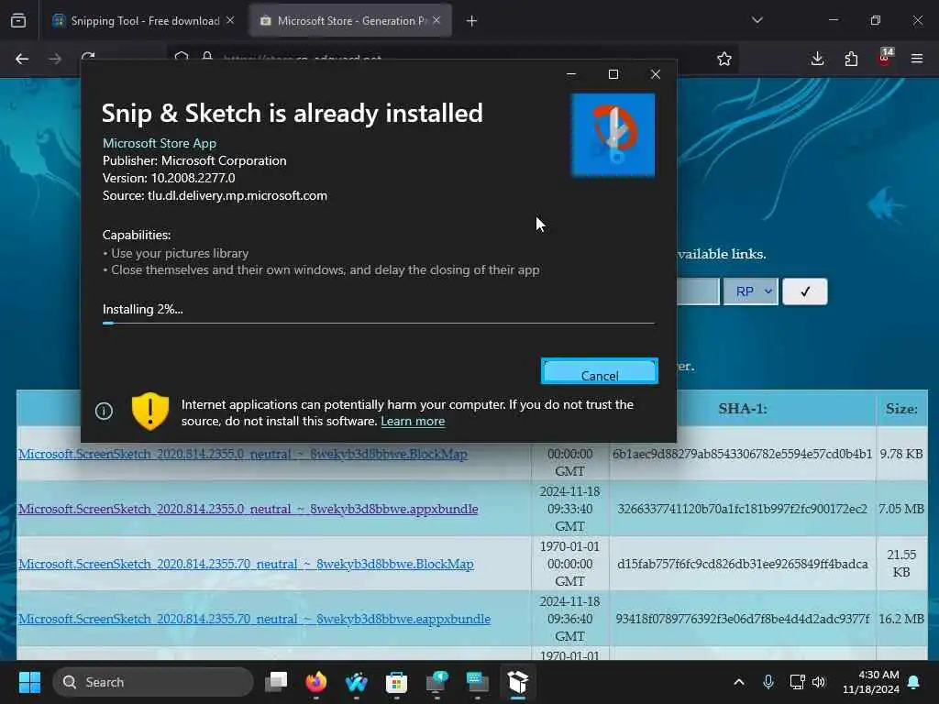Open the computer screen app in taskbar

[x=477, y=682]
